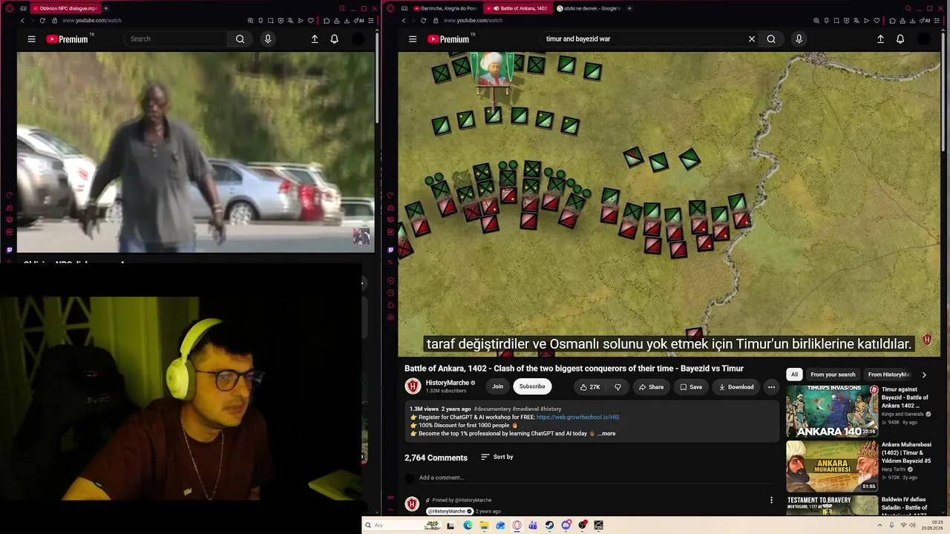Subscribe to HistoryMarche channel
The image size is (950, 534).
click(x=532, y=386)
